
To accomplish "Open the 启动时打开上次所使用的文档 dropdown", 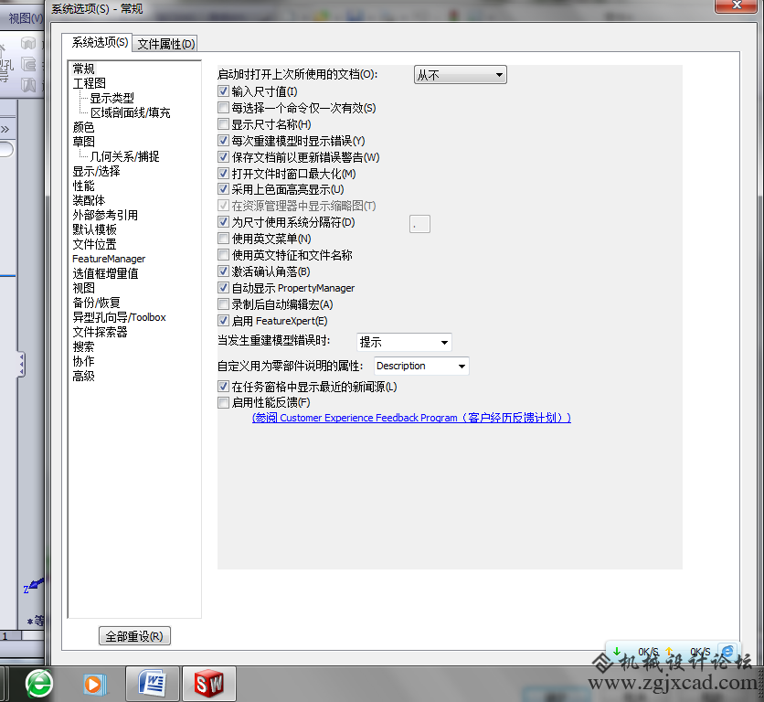I will coord(460,75).
